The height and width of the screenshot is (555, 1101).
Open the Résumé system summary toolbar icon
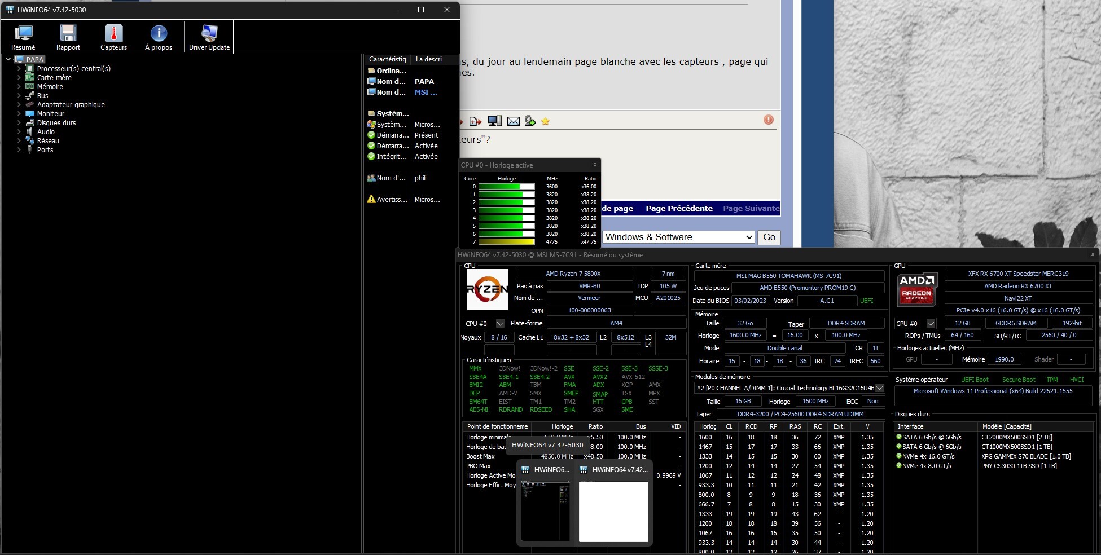tap(23, 34)
